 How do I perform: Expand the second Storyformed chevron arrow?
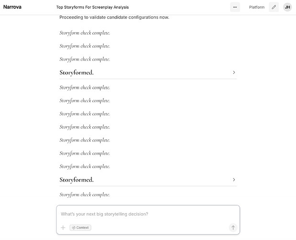[x=234, y=180]
